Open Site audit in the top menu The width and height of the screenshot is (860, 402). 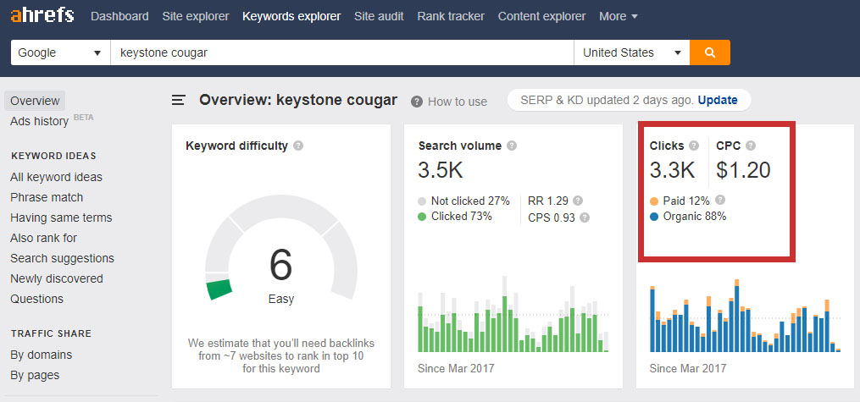point(379,16)
